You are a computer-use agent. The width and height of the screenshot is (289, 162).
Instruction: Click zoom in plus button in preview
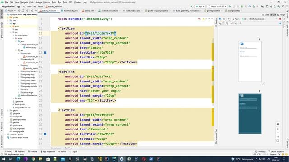click(278, 129)
